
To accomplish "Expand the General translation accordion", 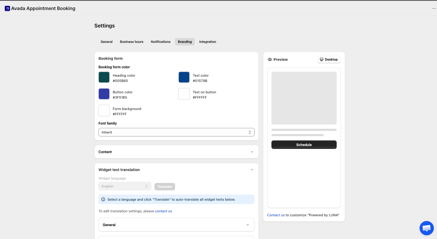I will 176,225.
